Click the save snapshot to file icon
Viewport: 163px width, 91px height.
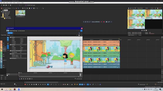coord(158,8)
